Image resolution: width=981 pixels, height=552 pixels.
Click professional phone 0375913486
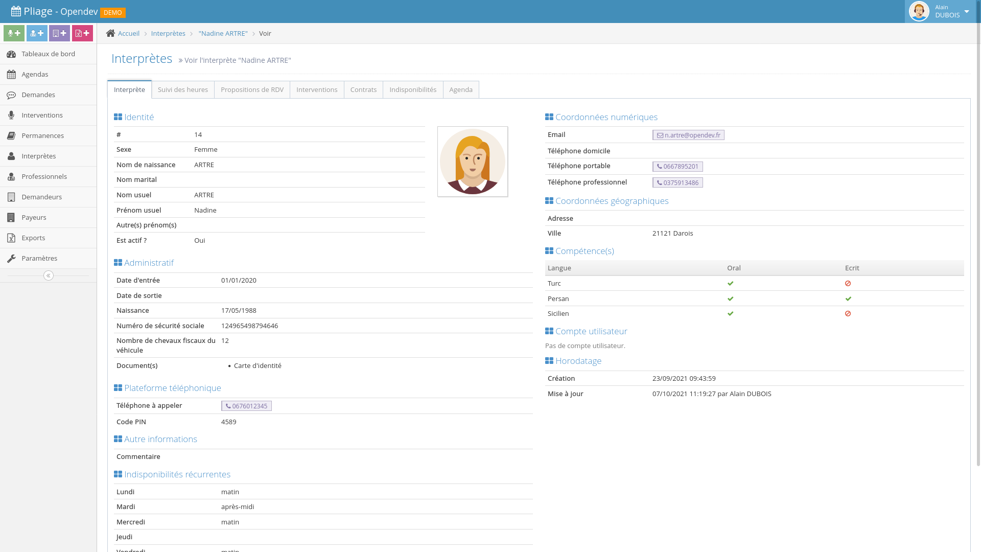coord(678,183)
